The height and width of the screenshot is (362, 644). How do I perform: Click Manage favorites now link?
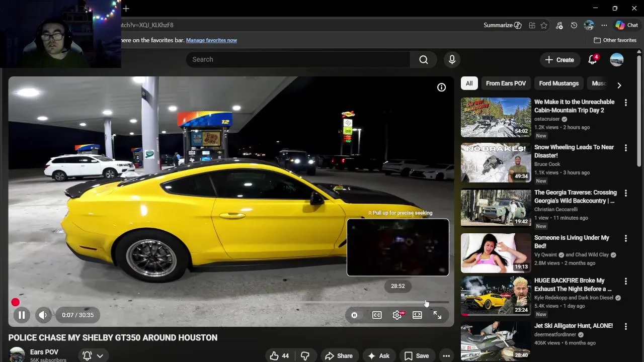pos(211,40)
